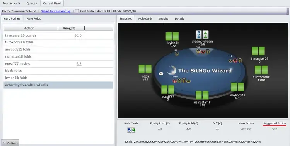Click the 62.9% calling range text
This screenshot has width=290, height=146.
(193, 142)
